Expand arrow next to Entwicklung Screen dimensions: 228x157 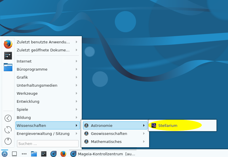pos(77,101)
